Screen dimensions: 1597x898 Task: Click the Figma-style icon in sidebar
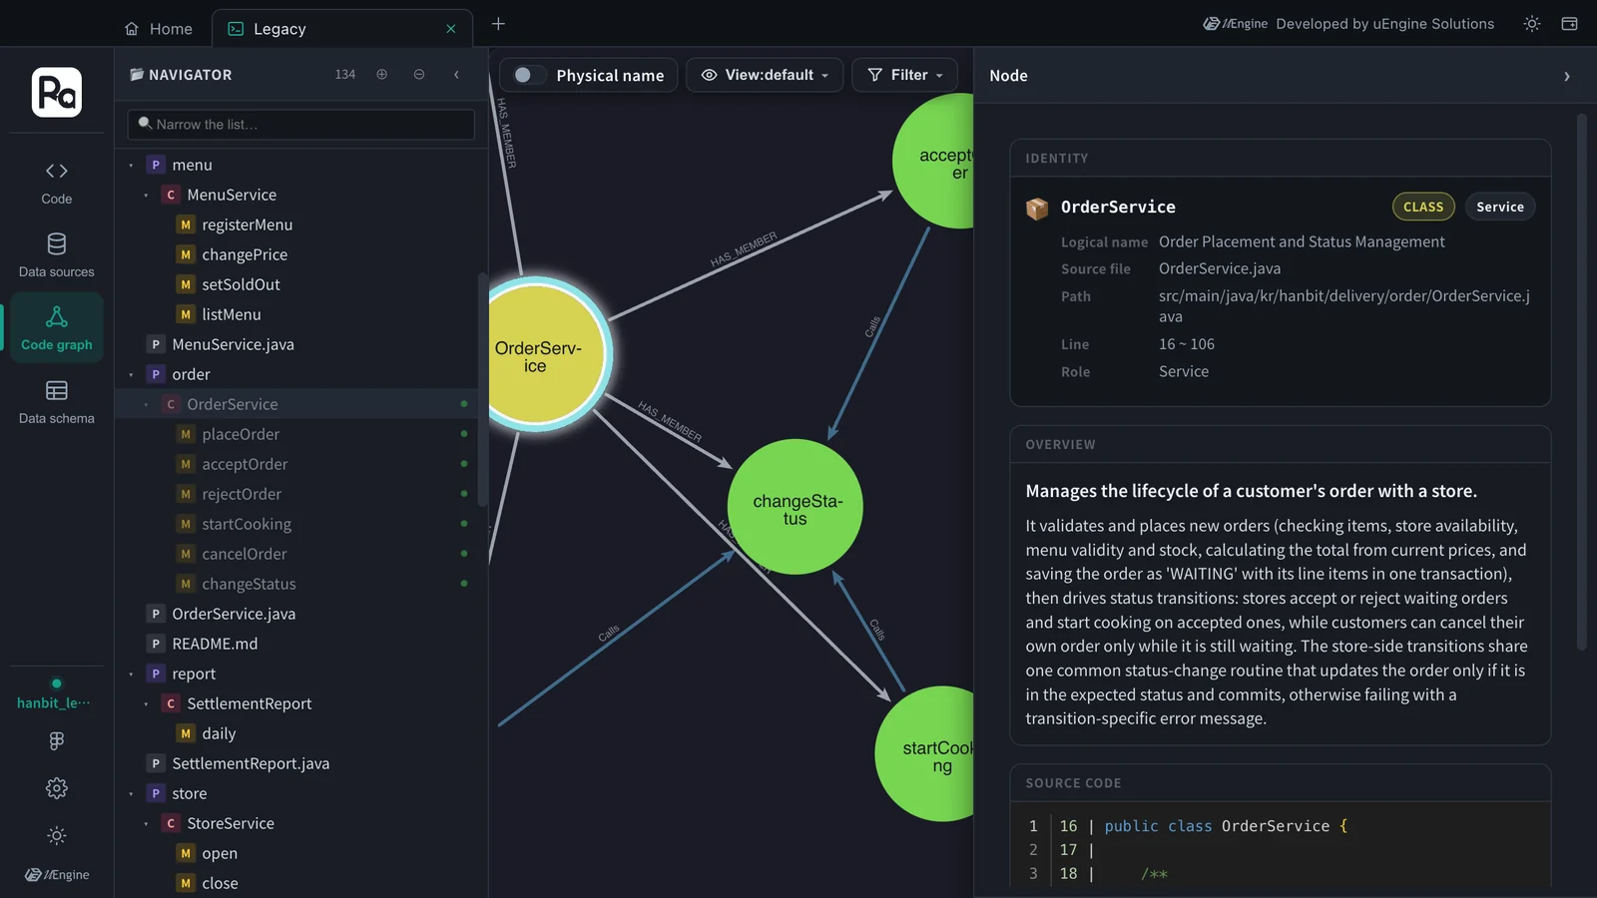click(57, 740)
